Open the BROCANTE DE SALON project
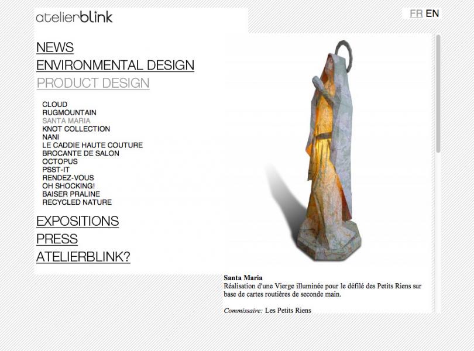 pos(81,153)
